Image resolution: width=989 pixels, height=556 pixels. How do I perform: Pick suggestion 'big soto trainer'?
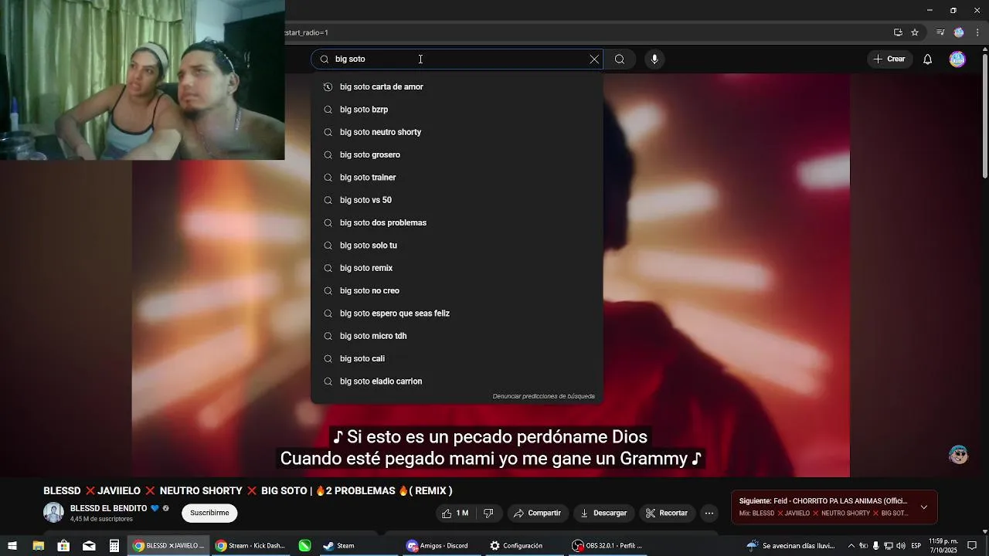tap(457, 178)
